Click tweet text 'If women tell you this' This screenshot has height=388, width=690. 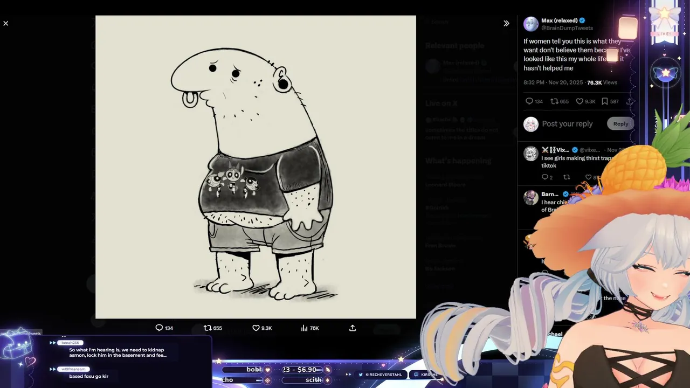tap(576, 54)
